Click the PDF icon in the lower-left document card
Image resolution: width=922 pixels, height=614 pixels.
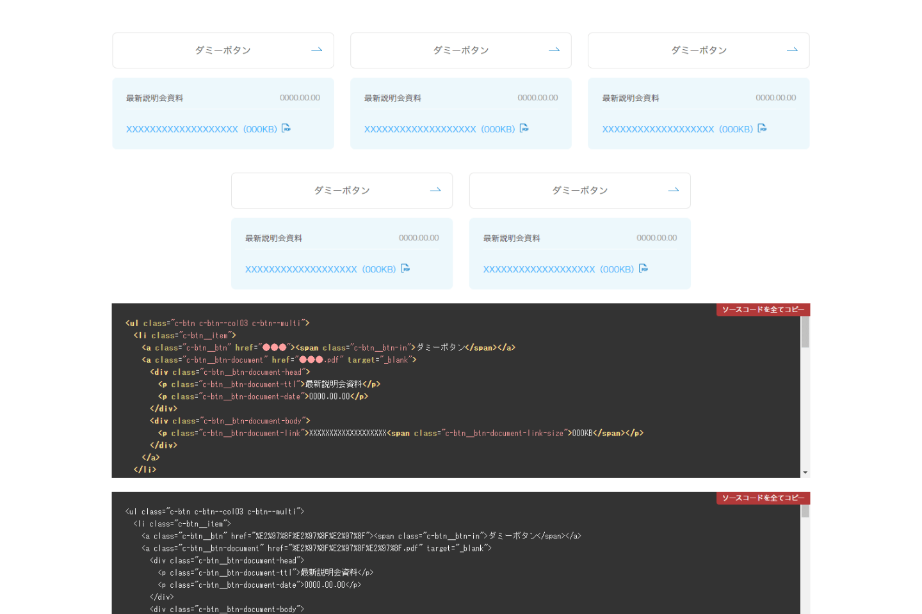[405, 269]
